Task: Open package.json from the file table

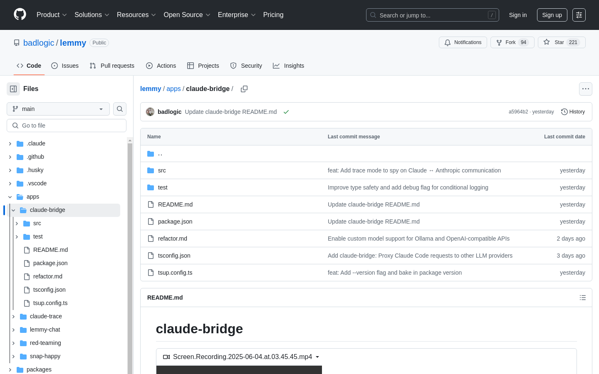Action: click(175, 221)
